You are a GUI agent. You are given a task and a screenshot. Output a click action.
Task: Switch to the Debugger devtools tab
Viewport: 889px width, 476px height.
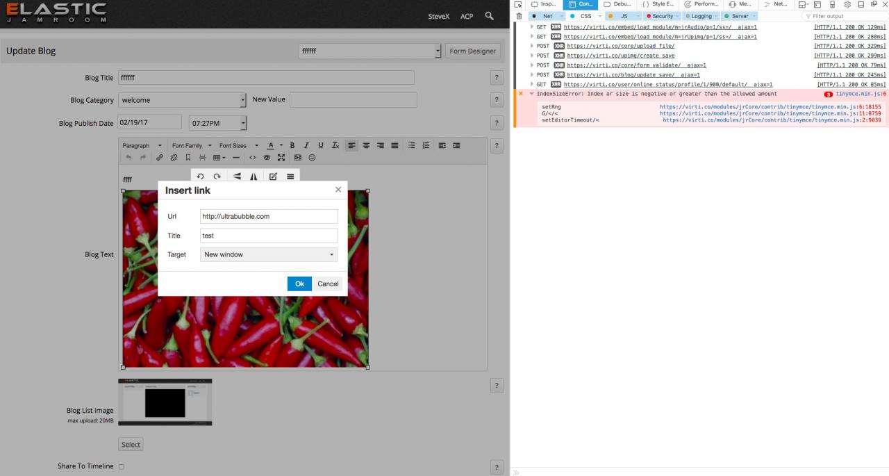617,4
